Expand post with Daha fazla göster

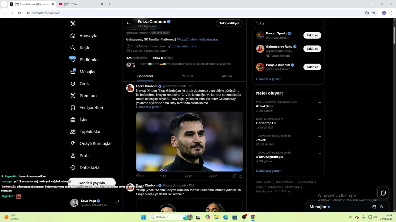(x=148, y=107)
